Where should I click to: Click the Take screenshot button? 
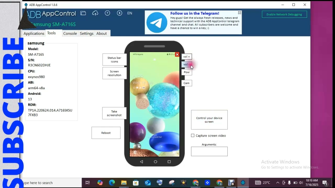click(114, 113)
